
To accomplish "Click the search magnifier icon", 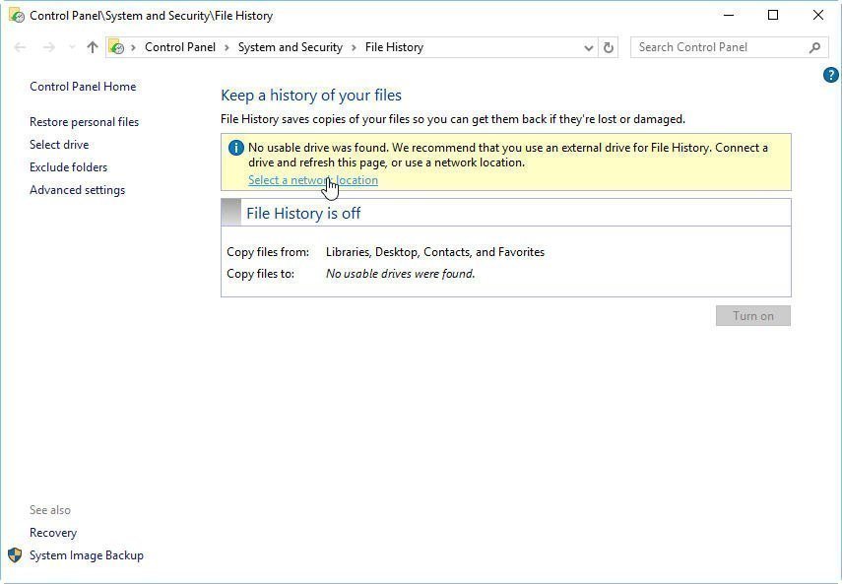I will [814, 47].
